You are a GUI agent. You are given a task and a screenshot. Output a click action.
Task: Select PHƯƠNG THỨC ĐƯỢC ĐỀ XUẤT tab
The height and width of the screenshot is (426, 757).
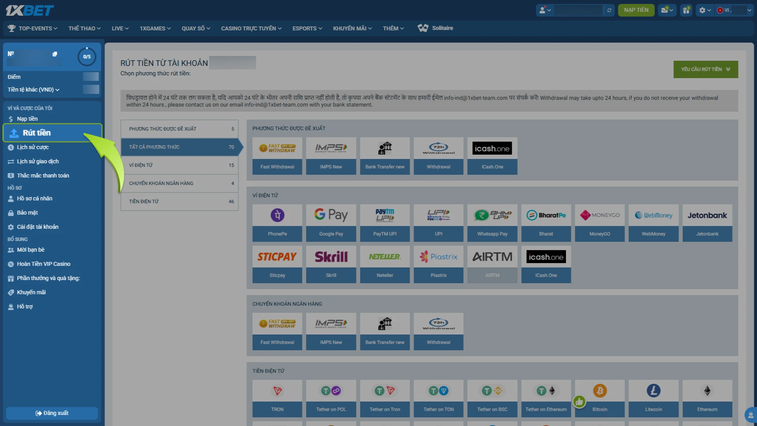[x=179, y=129]
